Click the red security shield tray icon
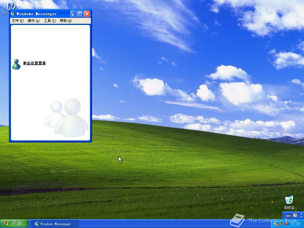This screenshot has height=228, width=304. coord(286,224)
